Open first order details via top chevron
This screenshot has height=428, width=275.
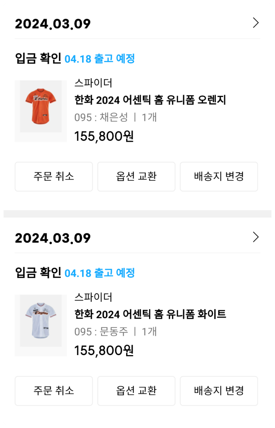pyautogui.click(x=255, y=23)
